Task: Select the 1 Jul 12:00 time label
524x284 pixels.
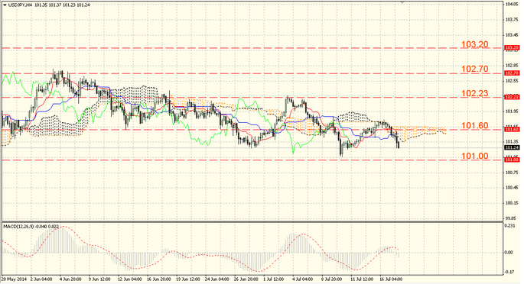Action: click(x=274, y=279)
